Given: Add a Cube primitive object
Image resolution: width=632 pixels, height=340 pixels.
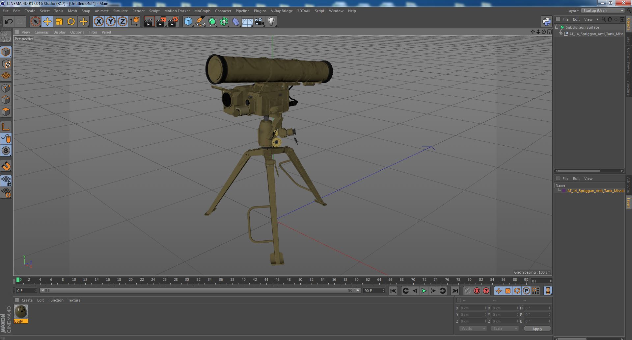Looking at the screenshot, I should [x=188, y=22].
